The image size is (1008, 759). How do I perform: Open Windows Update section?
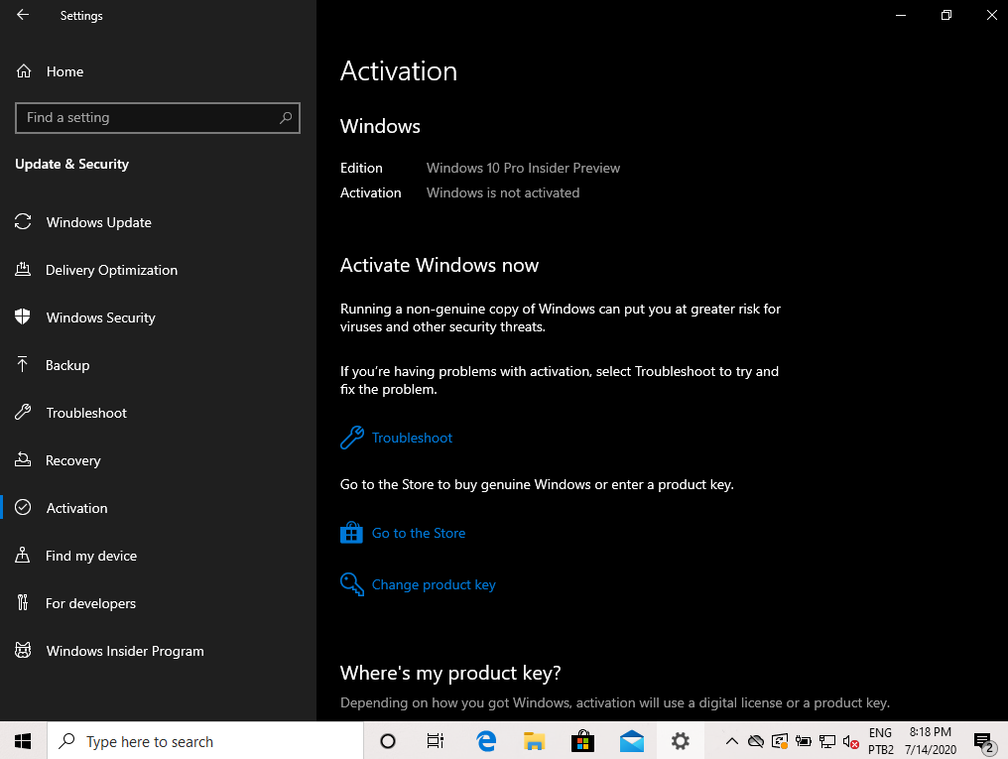158,222
